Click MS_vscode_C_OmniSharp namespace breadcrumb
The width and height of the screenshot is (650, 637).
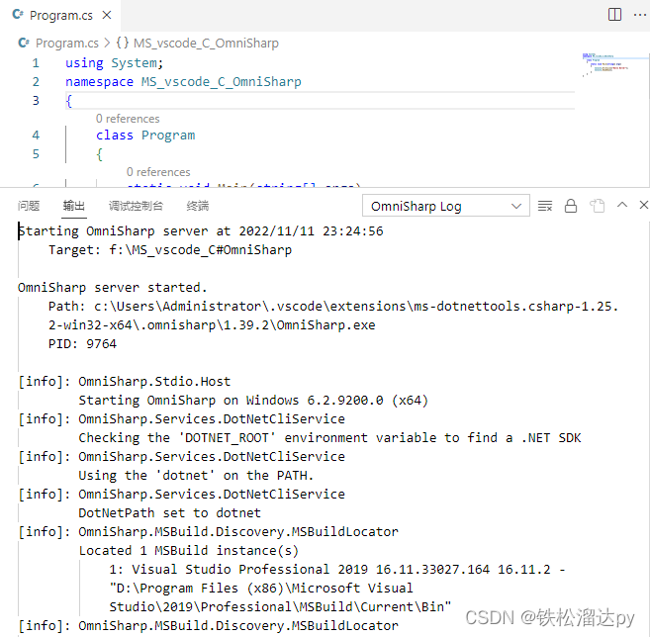tap(206, 44)
